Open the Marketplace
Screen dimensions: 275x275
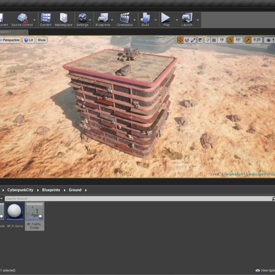tap(63, 20)
